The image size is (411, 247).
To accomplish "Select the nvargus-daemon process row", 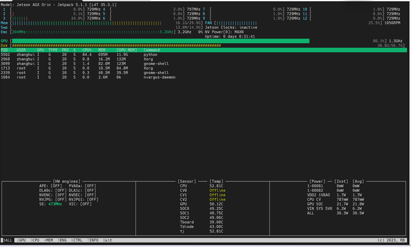I will pyautogui.click(x=203, y=77).
